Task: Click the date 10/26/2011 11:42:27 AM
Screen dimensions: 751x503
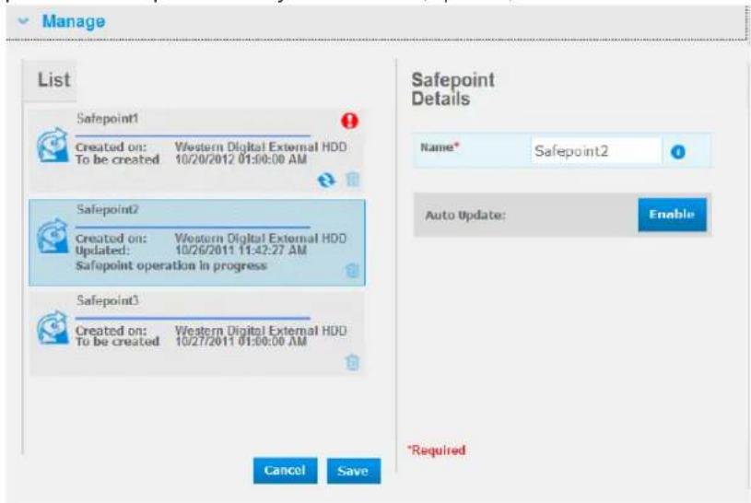Action: [241, 250]
